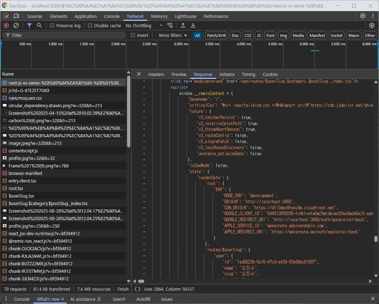Pretty print response with braces icon
This screenshot has width=379, height=304.
pyautogui.click(x=137, y=289)
